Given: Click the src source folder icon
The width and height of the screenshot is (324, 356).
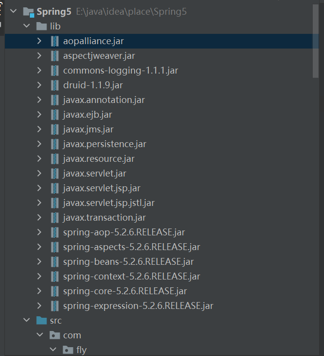Looking at the screenshot, I should pos(42,320).
